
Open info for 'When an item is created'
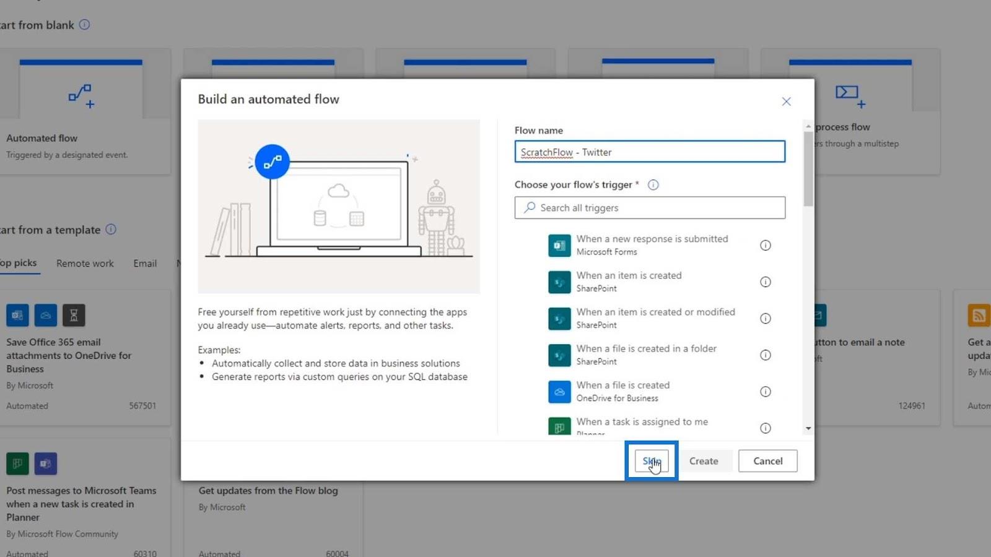[766, 282]
